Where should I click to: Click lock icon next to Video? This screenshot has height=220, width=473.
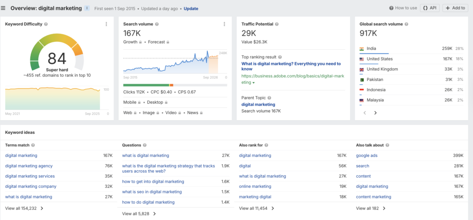tap(180, 113)
